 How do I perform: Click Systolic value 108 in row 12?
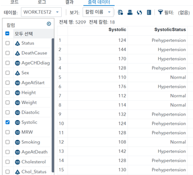point(122,142)
